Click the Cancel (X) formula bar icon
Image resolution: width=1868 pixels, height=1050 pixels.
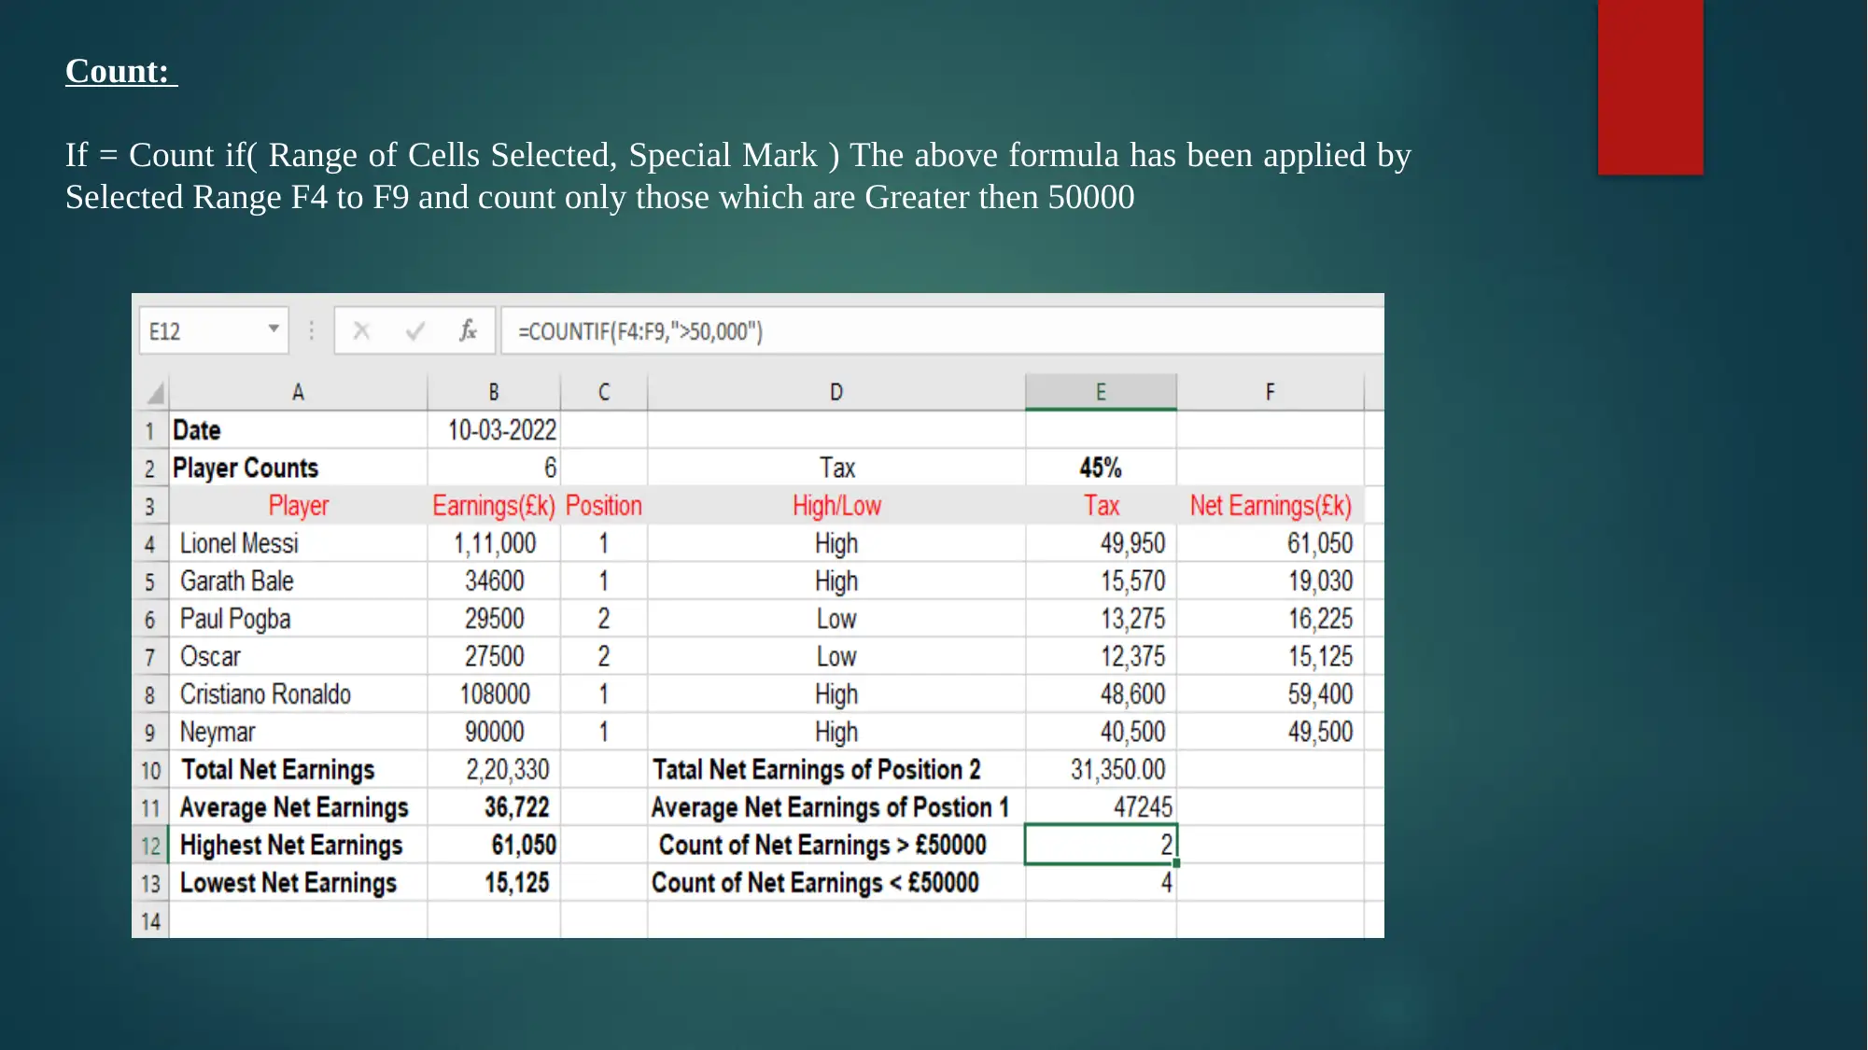tap(361, 331)
